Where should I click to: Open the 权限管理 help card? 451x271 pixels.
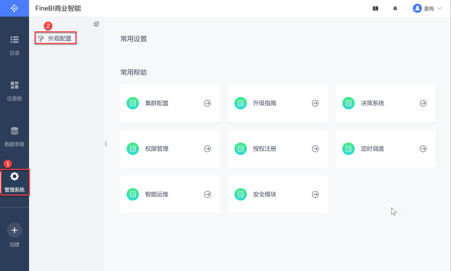click(170, 149)
